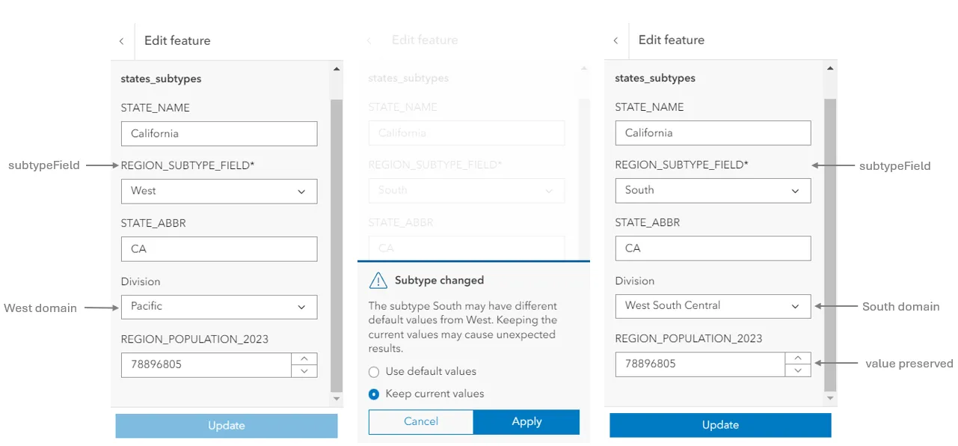Open the West South Central Division dropdown
The image size is (958, 446).
click(712, 306)
